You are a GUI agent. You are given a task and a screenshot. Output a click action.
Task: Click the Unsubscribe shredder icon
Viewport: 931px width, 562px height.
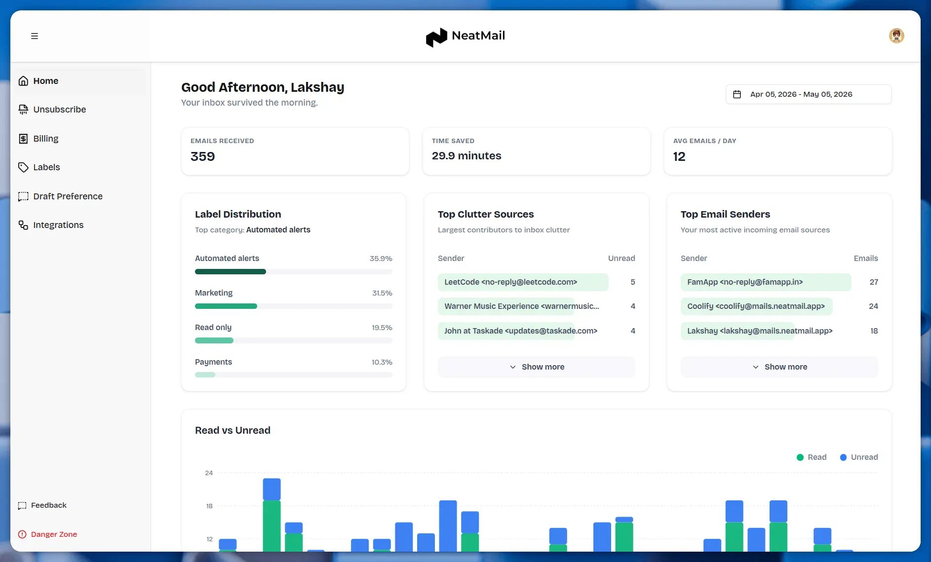tap(23, 110)
